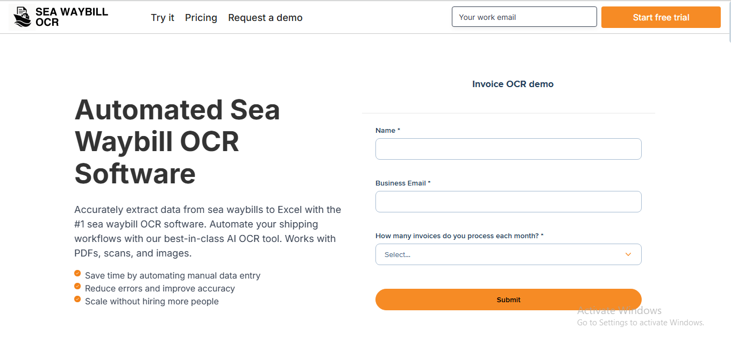Click the "Automated Sea Waybill OCR Software" headline
731x342 pixels.
(x=178, y=141)
